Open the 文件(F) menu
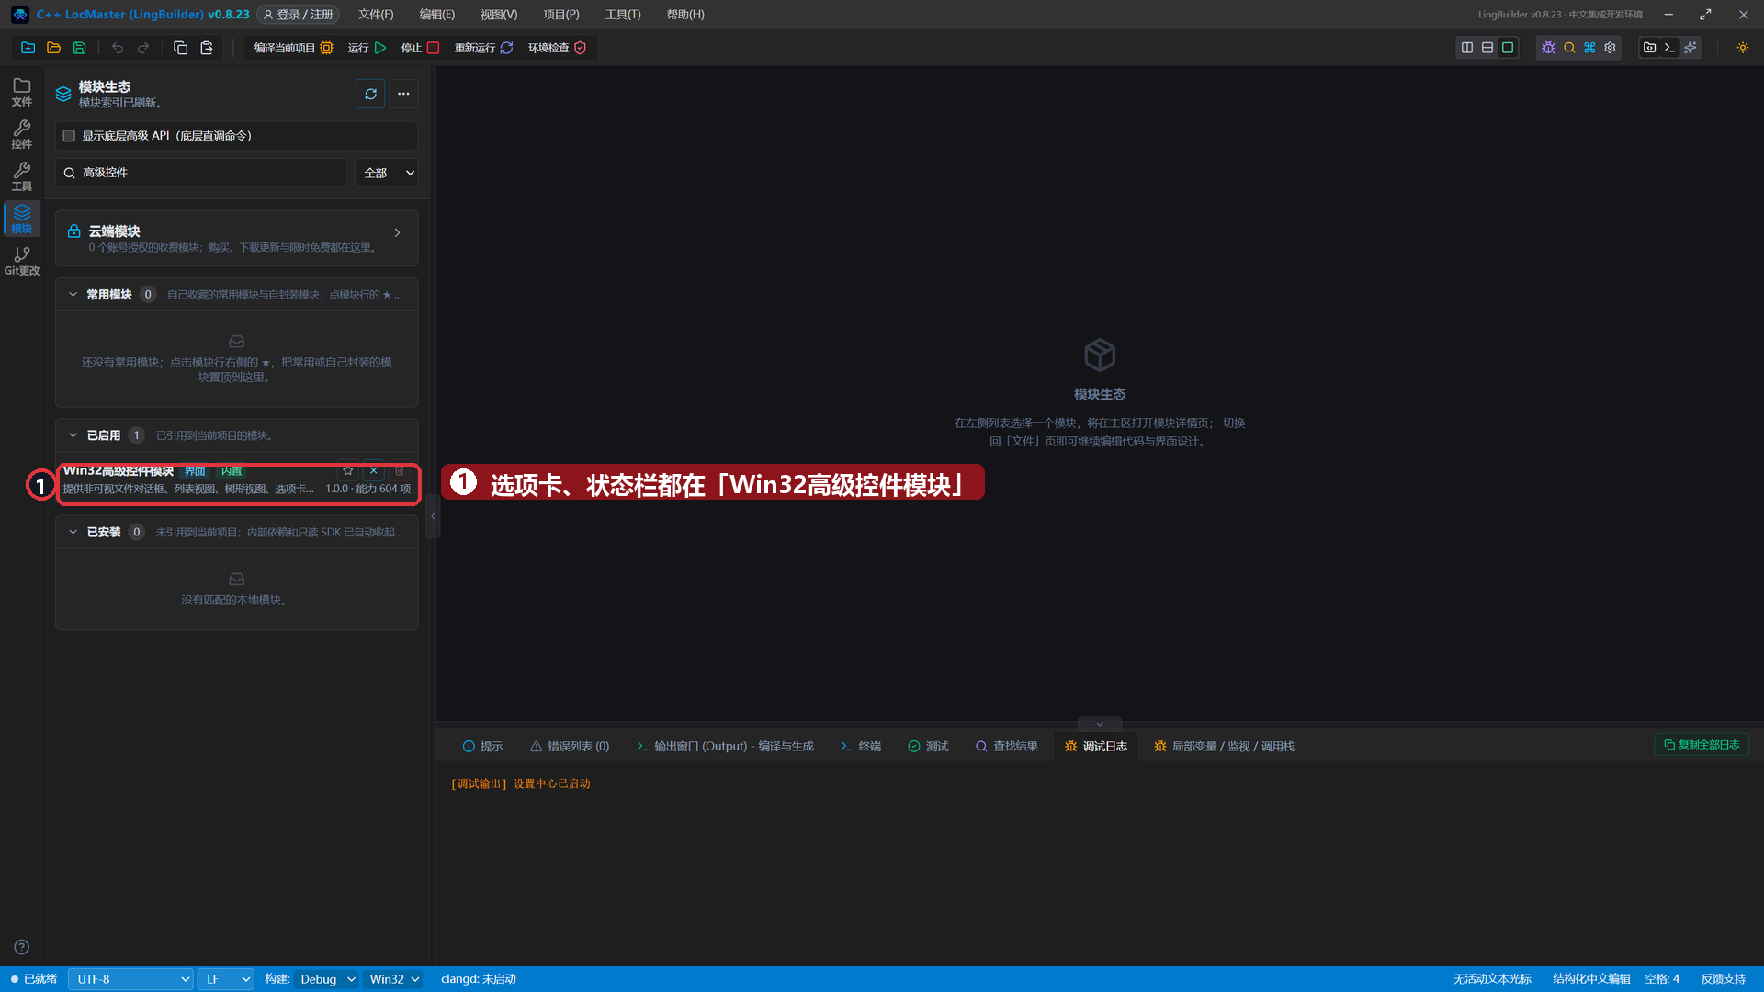 click(376, 15)
